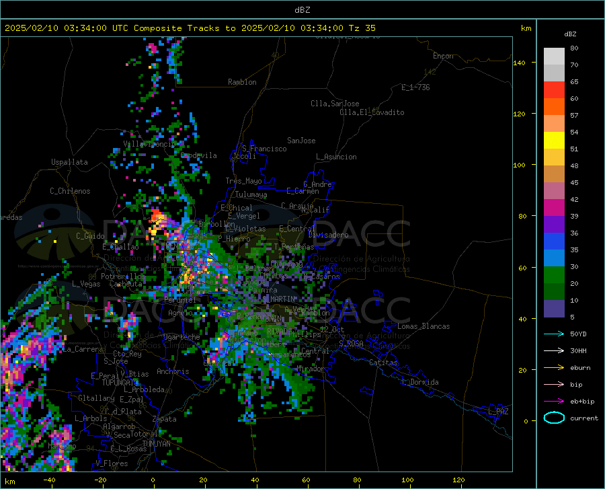Image resolution: width=605 pixels, height=489 pixels.
Task: Click the Composite Tracks timestamp header line
Action: tap(190, 28)
